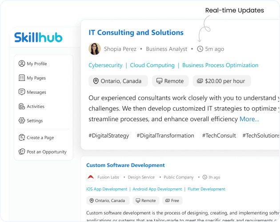This screenshot has height=222, width=280.
Task: Click the My Profile person icon
Action: pos(22,63)
